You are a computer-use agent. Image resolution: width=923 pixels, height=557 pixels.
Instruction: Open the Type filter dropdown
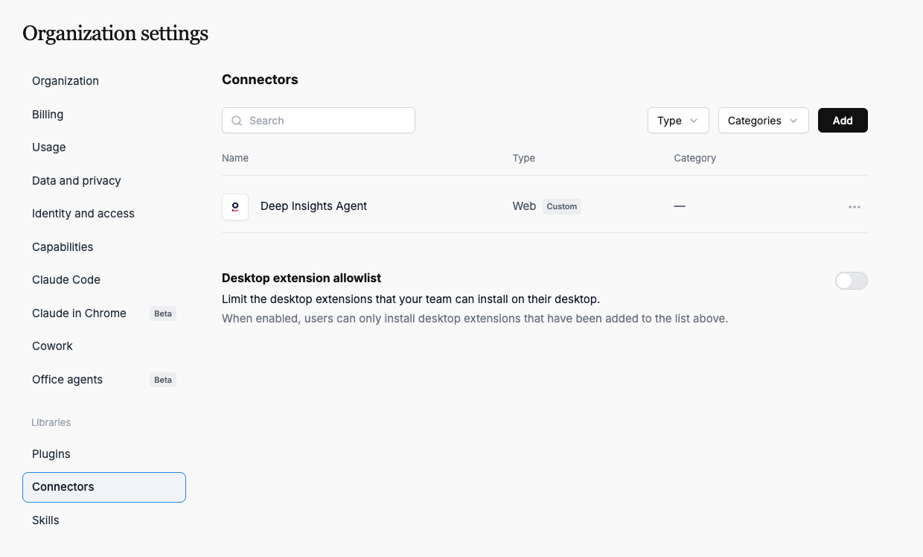click(x=678, y=121)
